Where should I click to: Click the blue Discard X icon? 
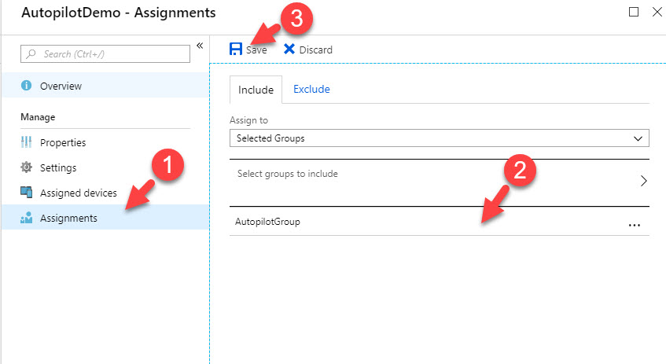pos(289,50)
